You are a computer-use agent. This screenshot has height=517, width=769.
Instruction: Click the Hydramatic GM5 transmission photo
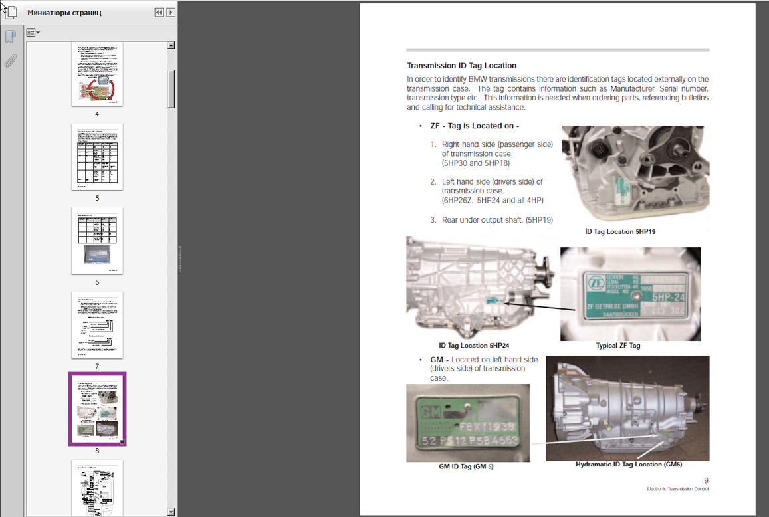(x=627, y=407)
